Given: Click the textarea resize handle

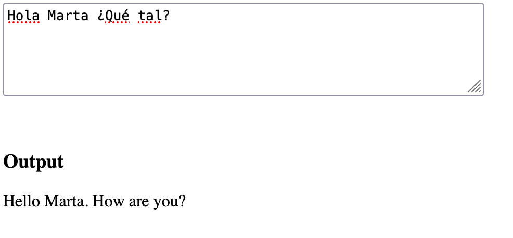Looking at the screenshot, I should [x=474, y=86].
